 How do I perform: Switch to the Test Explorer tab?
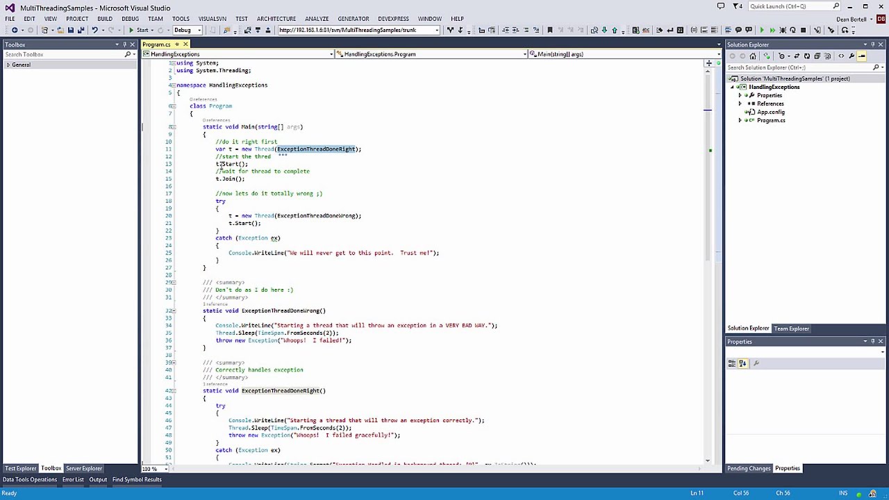click(x=20, y=469)
